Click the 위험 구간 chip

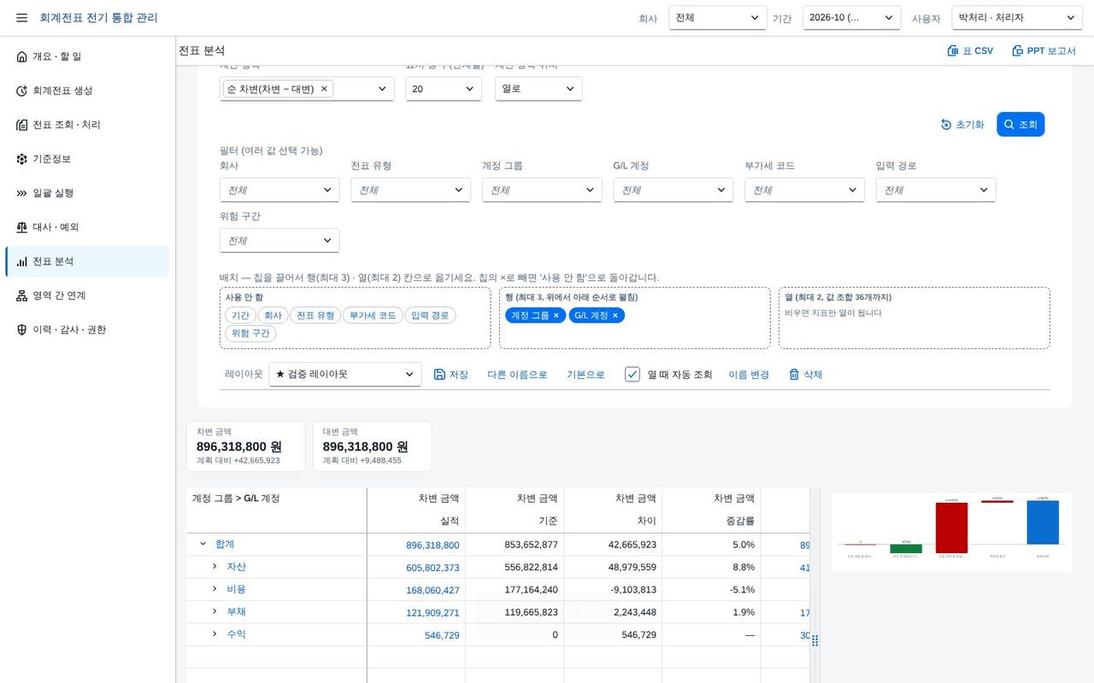pyautogui.click(x=250, y=333)
